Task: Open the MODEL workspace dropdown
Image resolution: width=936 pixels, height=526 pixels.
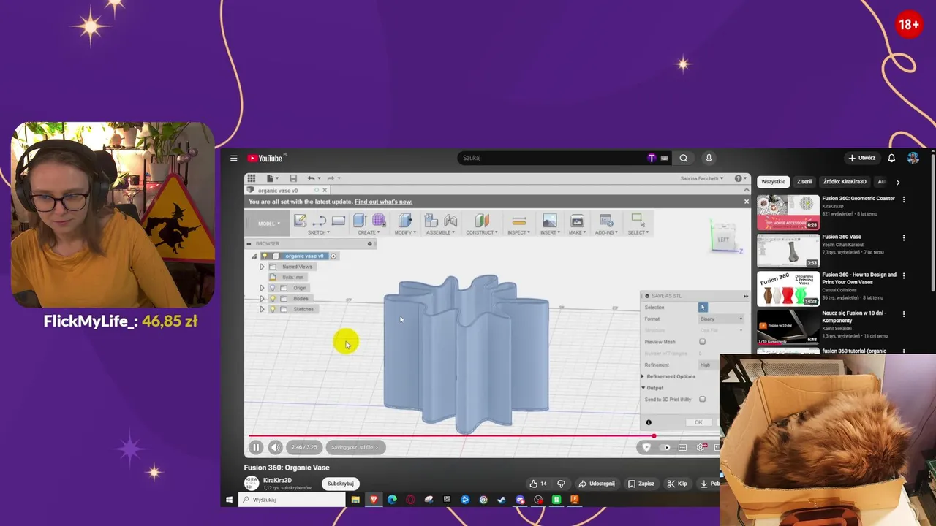Action: (x=268, y=224)
